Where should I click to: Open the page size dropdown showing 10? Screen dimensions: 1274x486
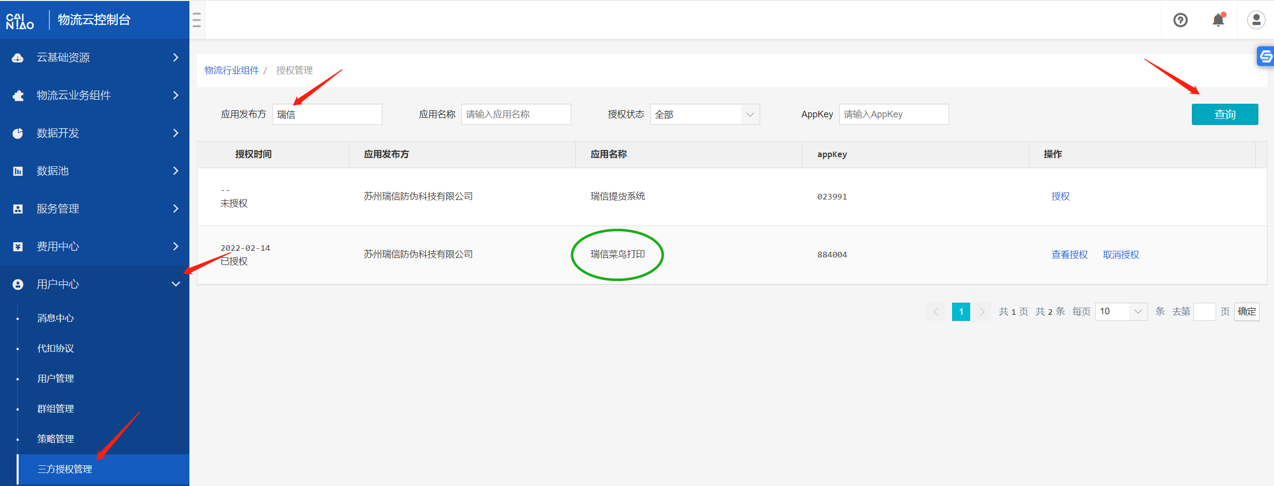pyautogui.click(x=1121, y=311)
